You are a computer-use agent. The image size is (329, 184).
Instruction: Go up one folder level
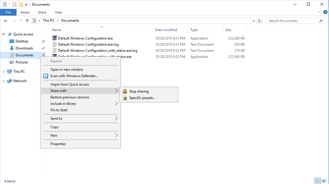coord(27,21)
